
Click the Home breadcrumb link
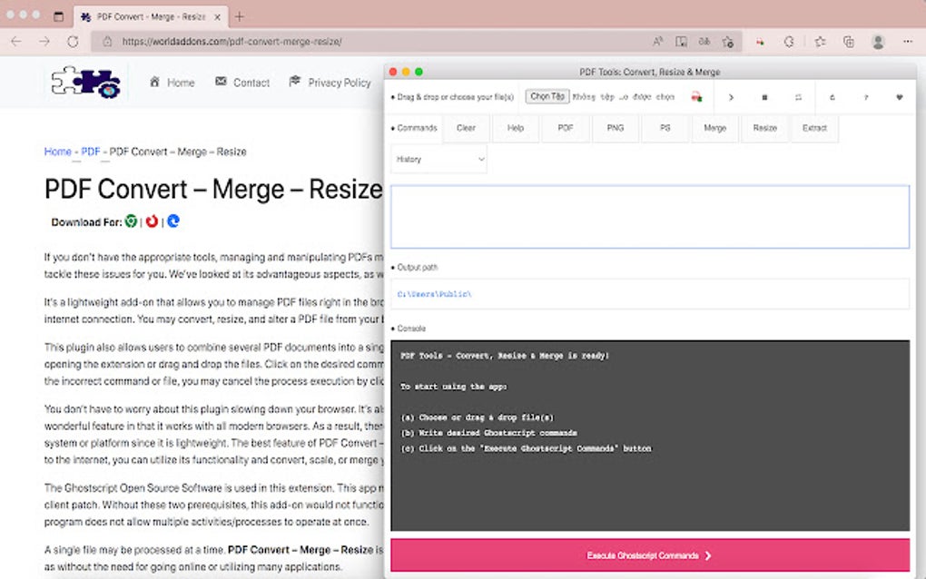(x=58, y=152)
